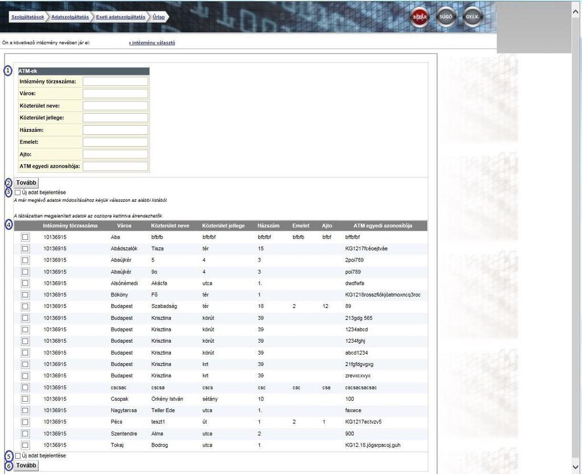Sort by Emelet column header
Screen dimensions: 582x474
[x=301, y=226]
